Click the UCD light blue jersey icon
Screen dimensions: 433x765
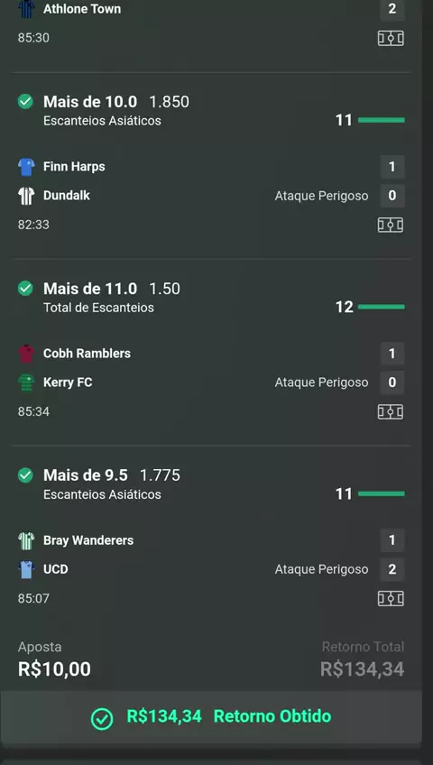point(26,569)
